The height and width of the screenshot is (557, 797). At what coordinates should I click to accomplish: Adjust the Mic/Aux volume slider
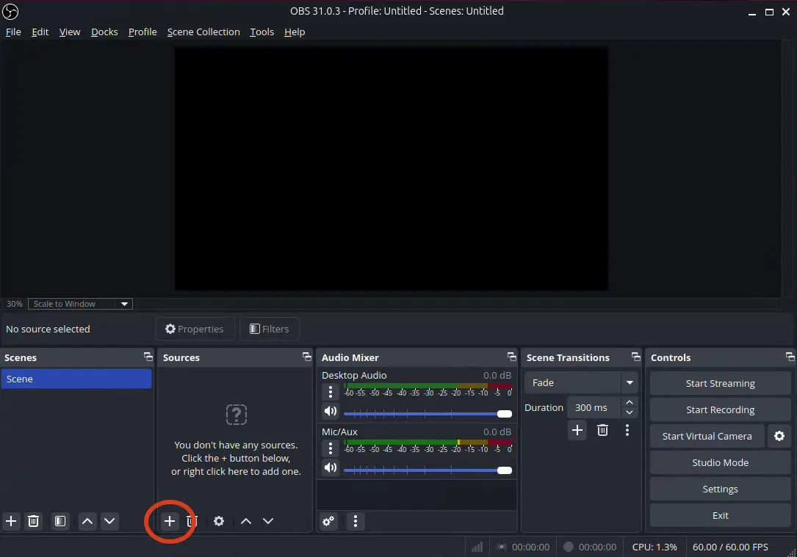428,470
